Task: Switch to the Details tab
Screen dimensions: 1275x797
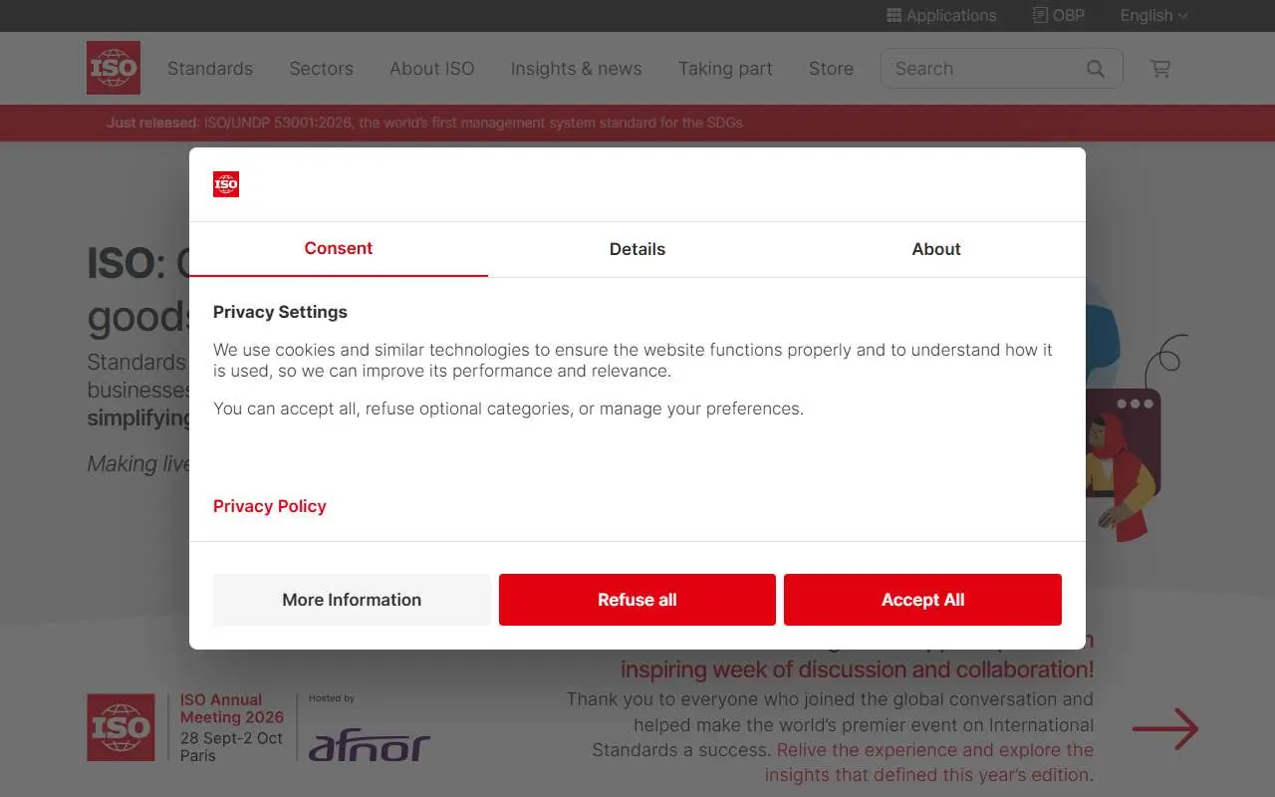Action: pos(637,249)
